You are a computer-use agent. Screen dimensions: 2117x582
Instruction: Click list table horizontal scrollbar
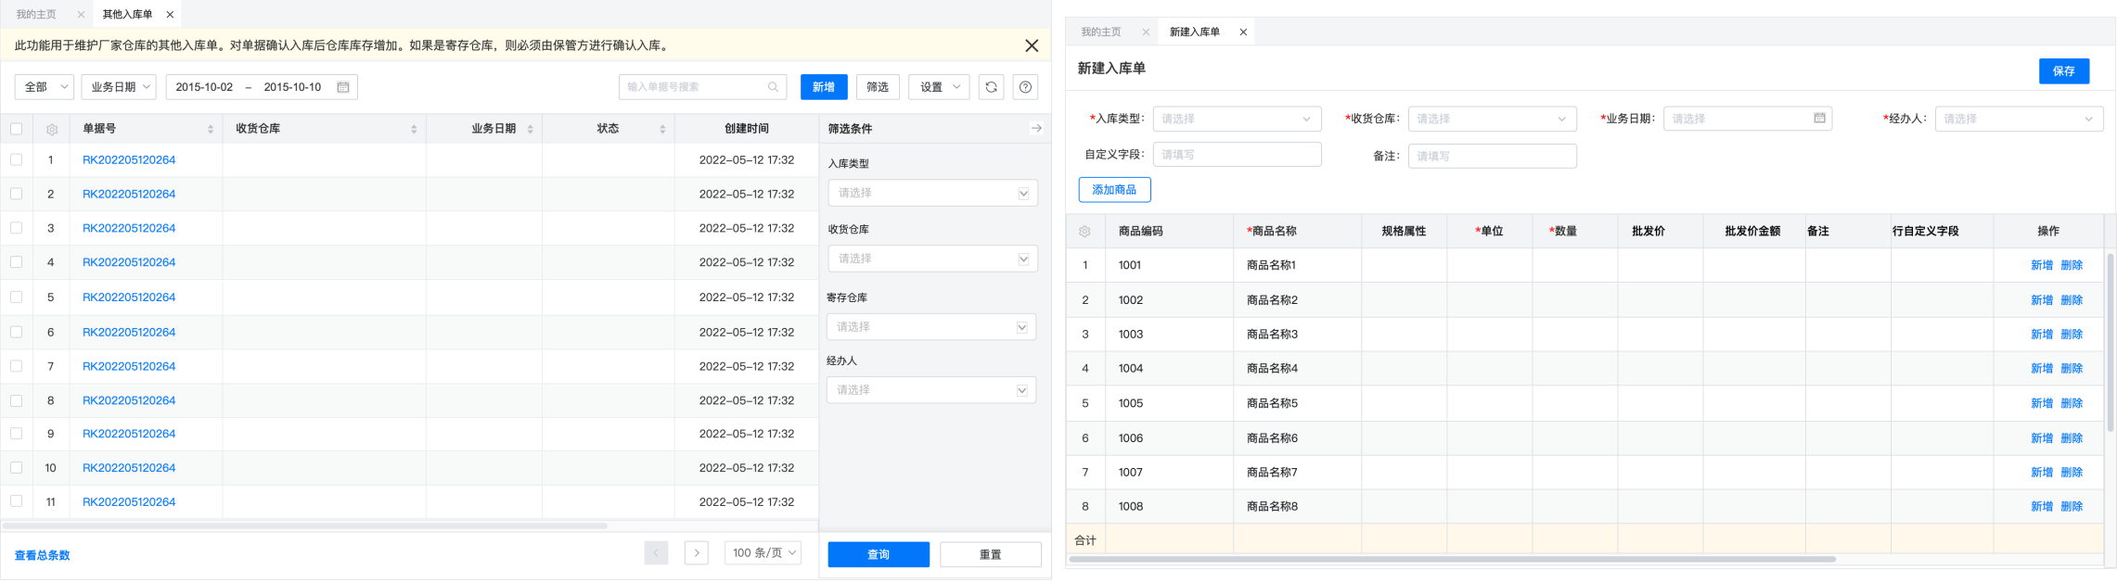click(x=306, y=526)
